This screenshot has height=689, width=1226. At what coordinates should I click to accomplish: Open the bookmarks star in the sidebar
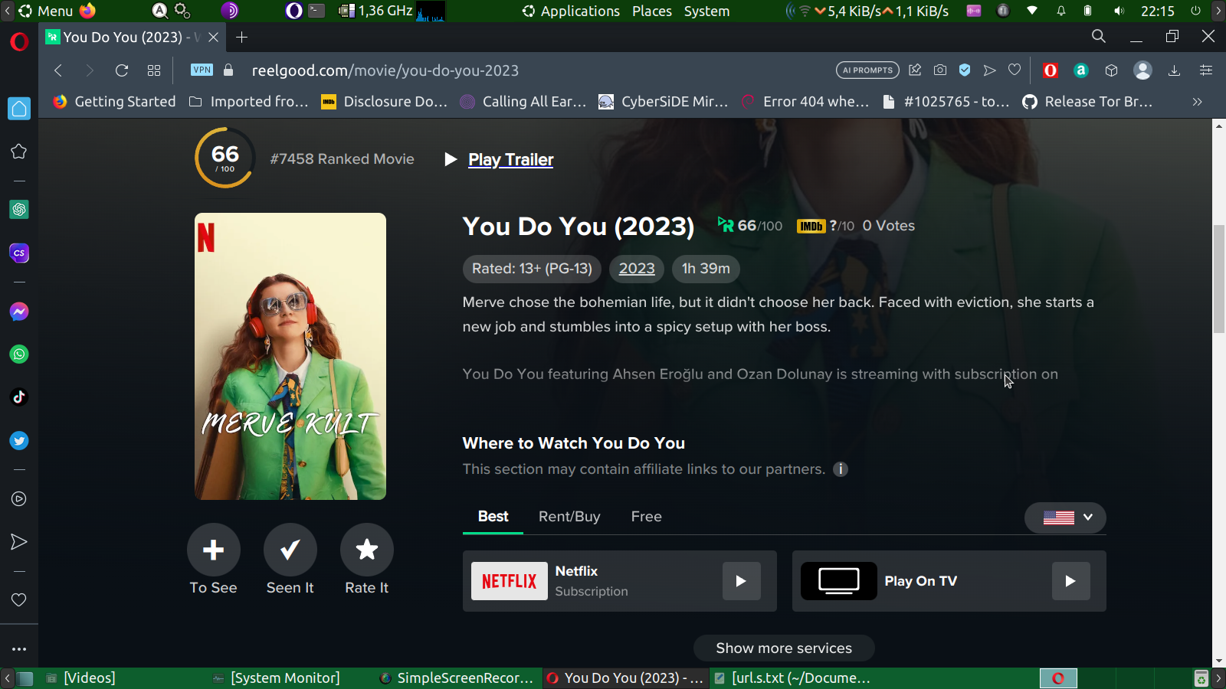click(x=19, y=152)
